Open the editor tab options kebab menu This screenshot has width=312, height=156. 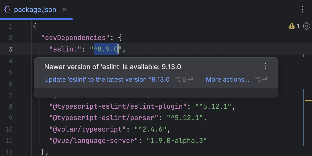click(302, 9)
